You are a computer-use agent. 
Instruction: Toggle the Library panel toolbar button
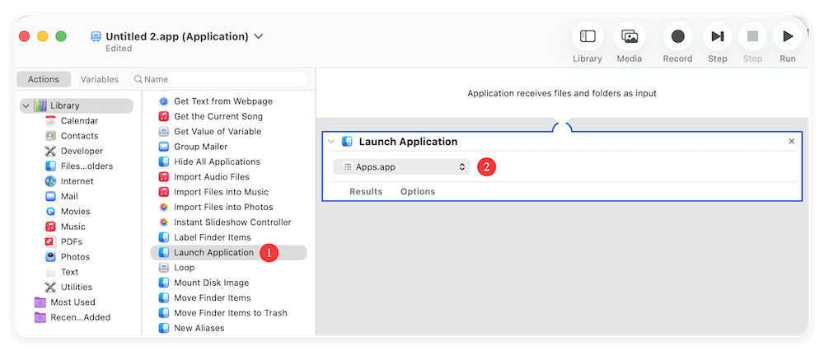tap(587, 37)
